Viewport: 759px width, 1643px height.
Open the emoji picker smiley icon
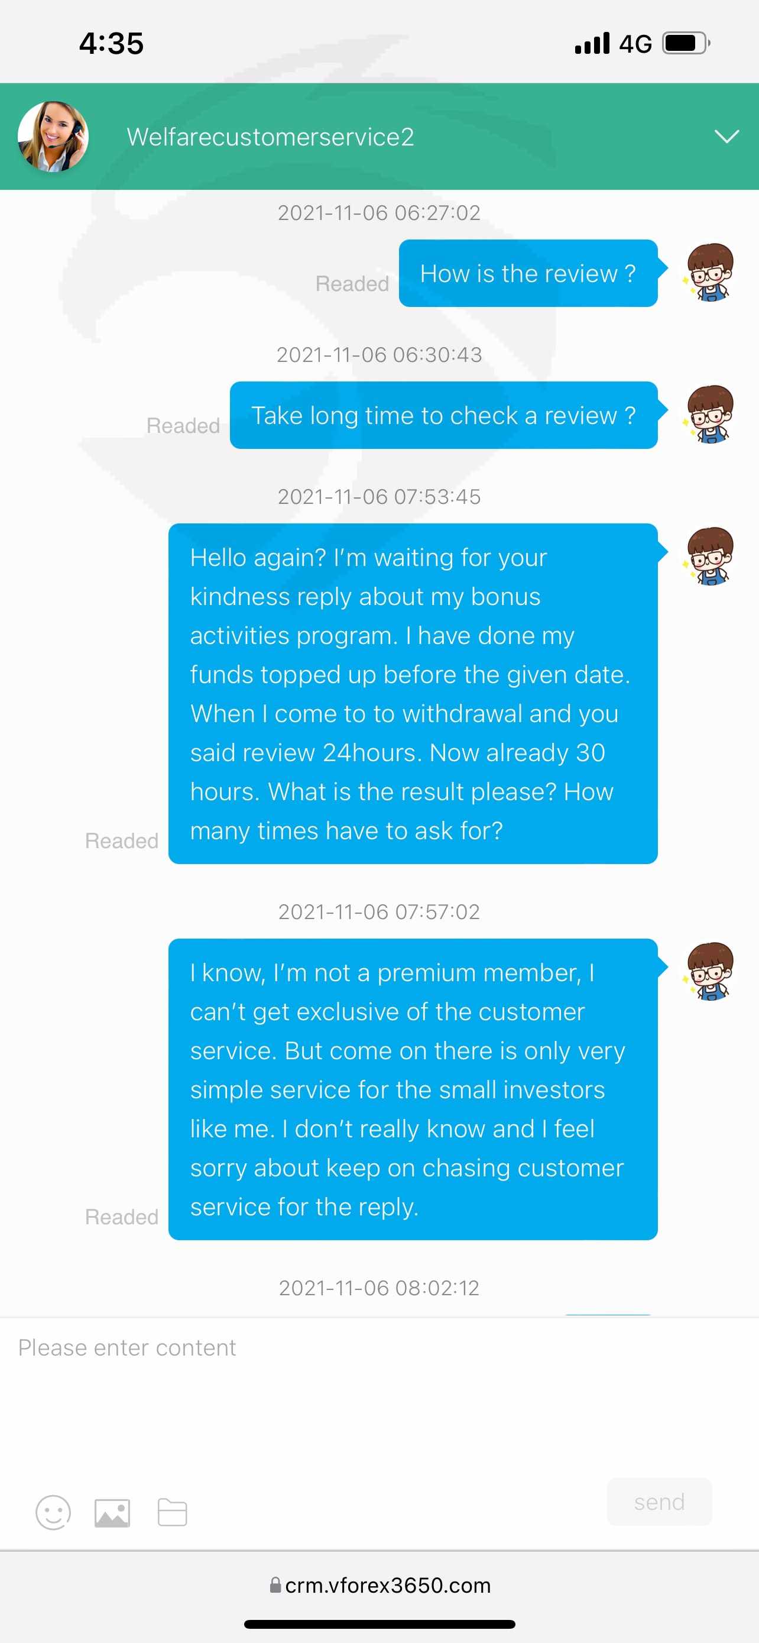(x=53, y=1512)
